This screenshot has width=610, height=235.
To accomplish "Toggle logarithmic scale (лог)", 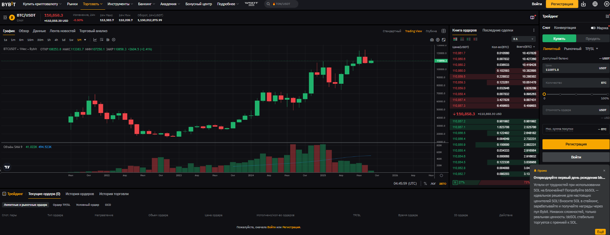I will [x=433, y=184].
